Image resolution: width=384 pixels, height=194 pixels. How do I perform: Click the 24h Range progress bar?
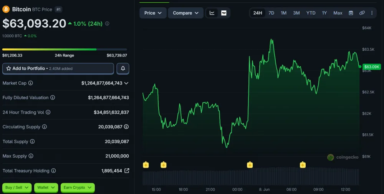click(65, 50)
